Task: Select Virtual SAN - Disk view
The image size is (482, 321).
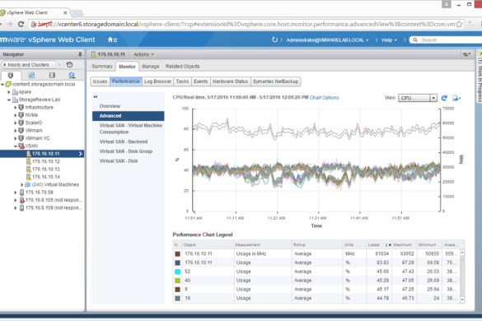Action: point(119,161)
